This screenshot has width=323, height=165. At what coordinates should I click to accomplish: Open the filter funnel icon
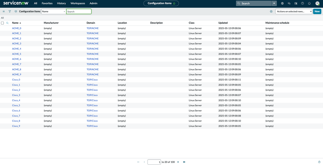pyautogui.click(x=10, y=12)
